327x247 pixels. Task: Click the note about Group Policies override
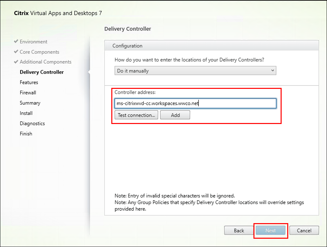tap(209, 206)
